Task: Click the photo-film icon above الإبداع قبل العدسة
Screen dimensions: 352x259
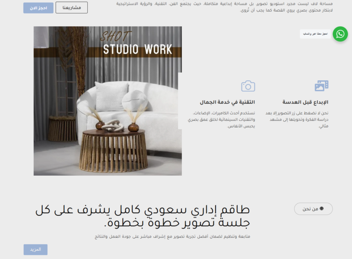Action: click(x=321, y=85)
